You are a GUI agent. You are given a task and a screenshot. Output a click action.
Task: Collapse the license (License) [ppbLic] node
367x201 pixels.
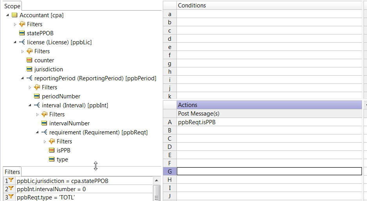tap(15, 42)
